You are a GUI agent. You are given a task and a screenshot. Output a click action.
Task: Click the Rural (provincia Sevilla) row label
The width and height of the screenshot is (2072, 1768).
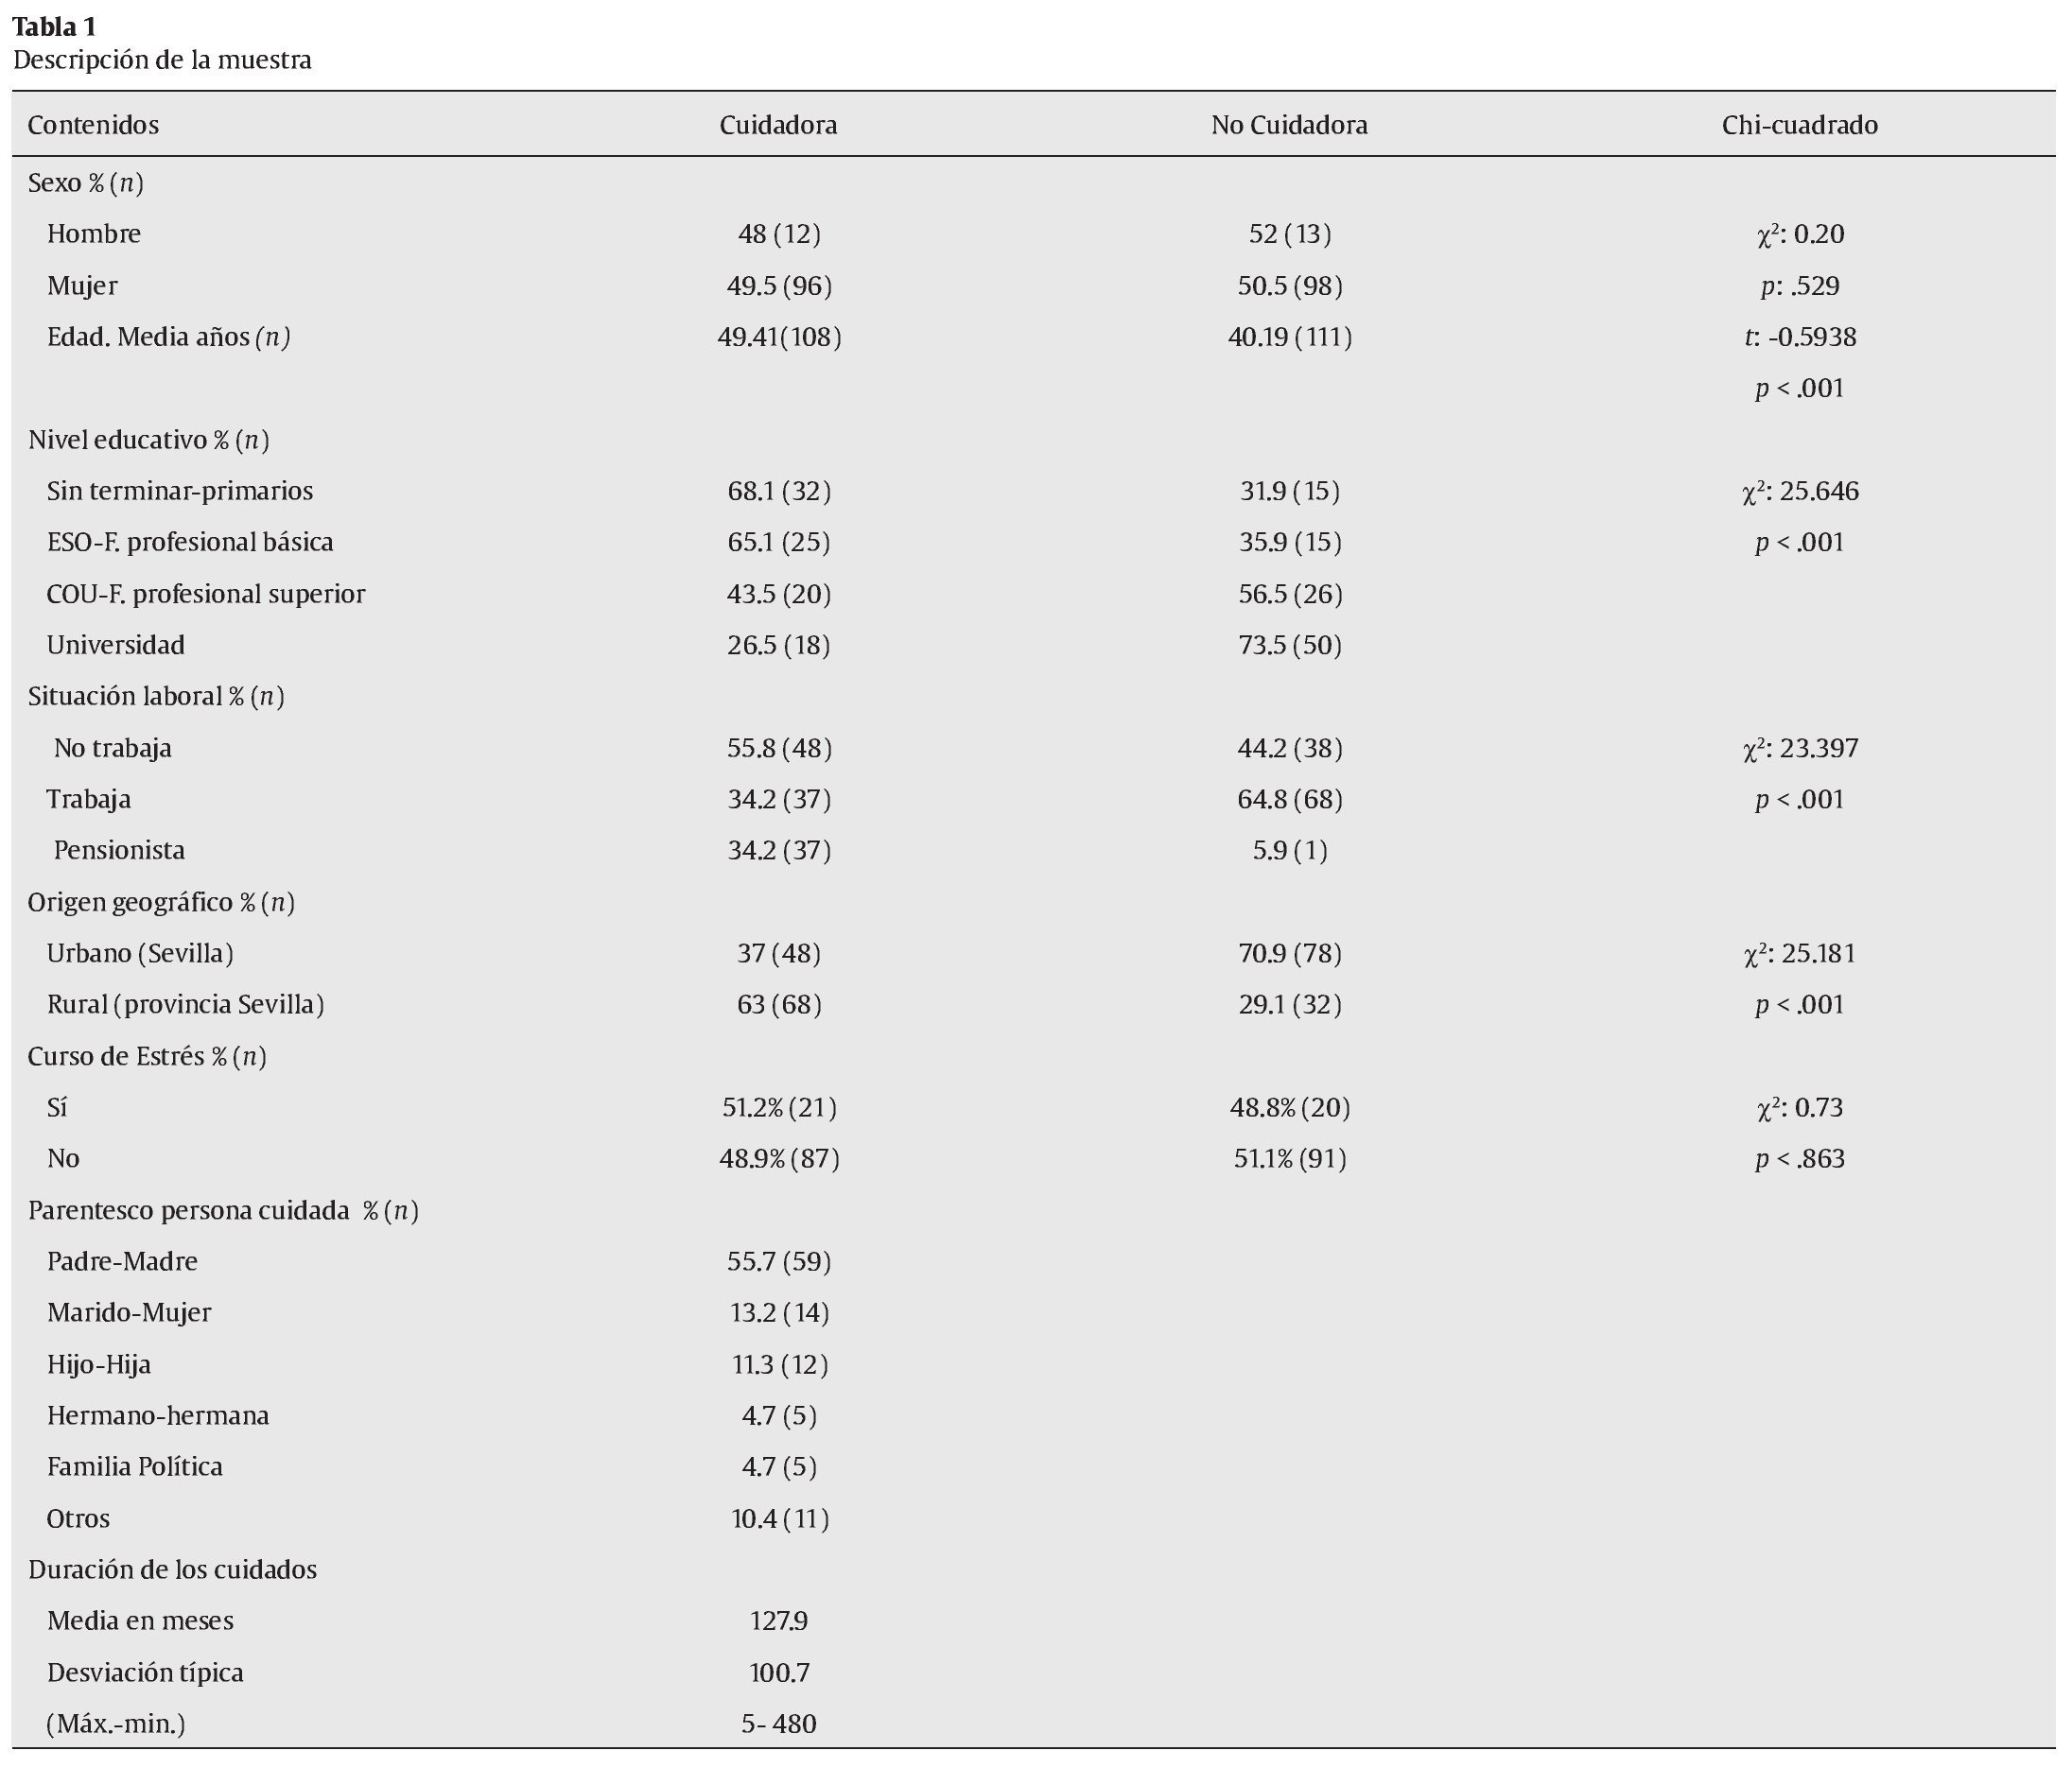point(185,1004)
